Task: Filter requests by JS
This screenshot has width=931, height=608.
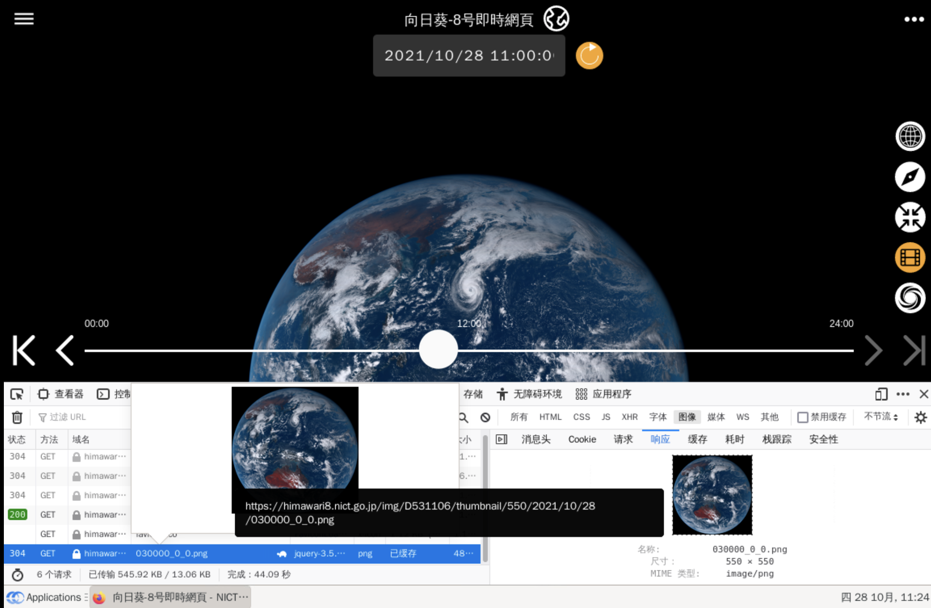Action: point(606,417)
